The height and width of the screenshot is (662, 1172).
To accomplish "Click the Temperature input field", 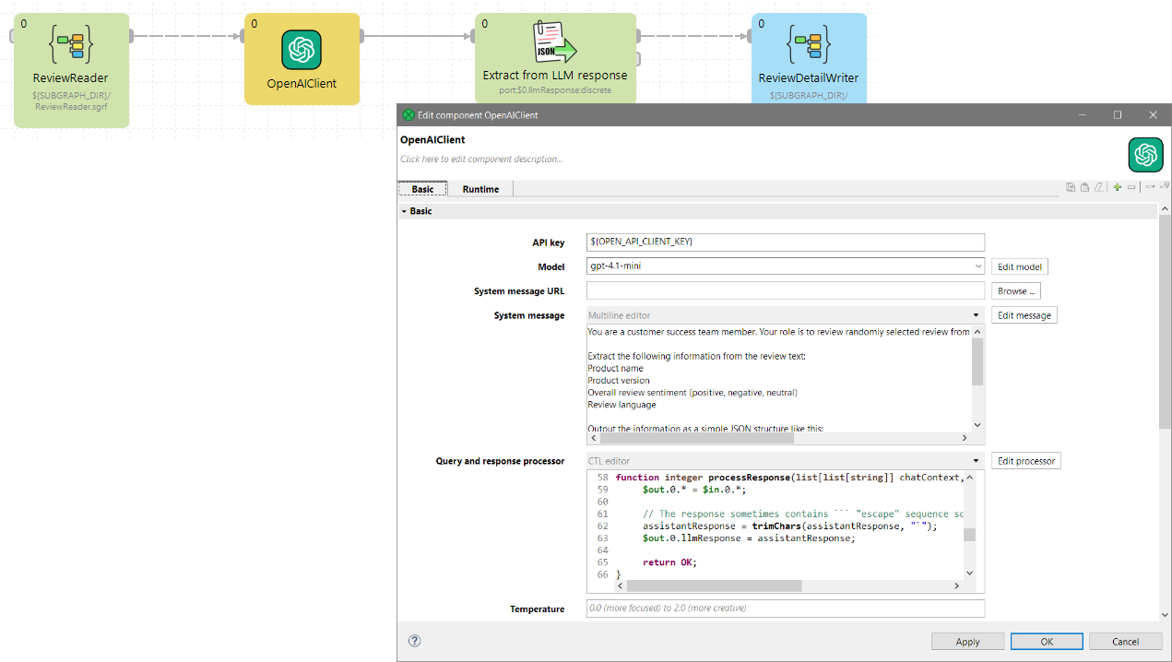I will coord(786,609).
